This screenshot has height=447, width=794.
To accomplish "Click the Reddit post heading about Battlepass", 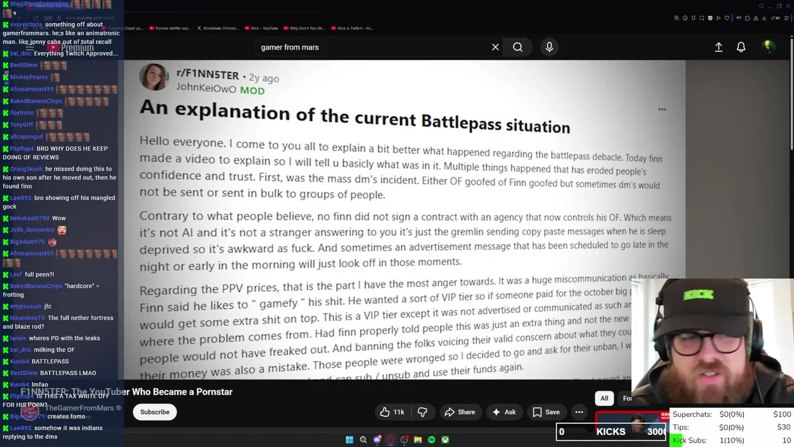I will pyautogui.click(x=355, y=116).
